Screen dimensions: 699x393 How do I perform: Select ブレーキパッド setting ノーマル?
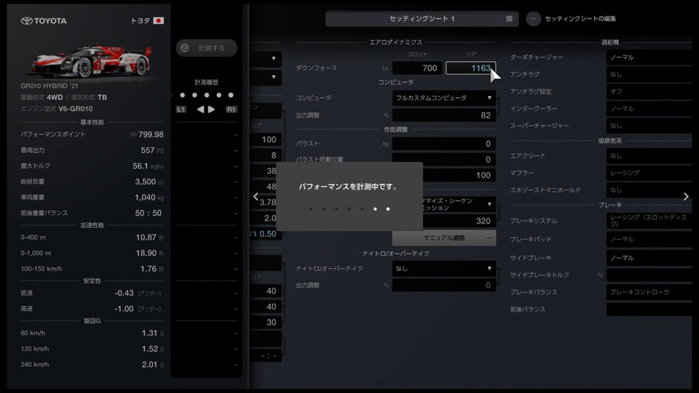(x=649, y=239)
